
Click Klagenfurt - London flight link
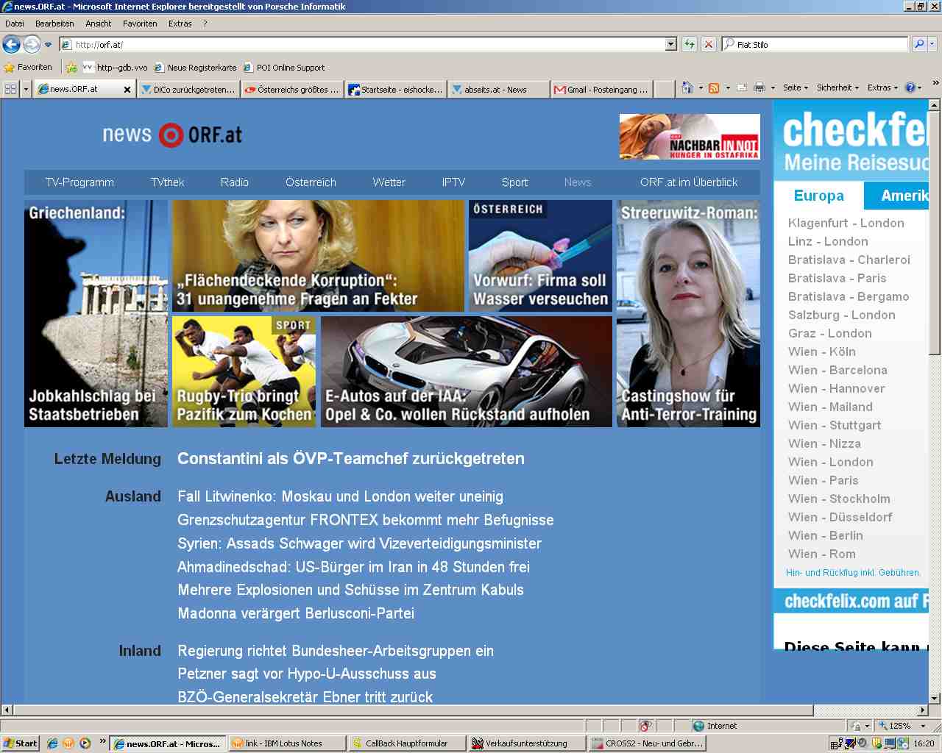coord(846,223)
